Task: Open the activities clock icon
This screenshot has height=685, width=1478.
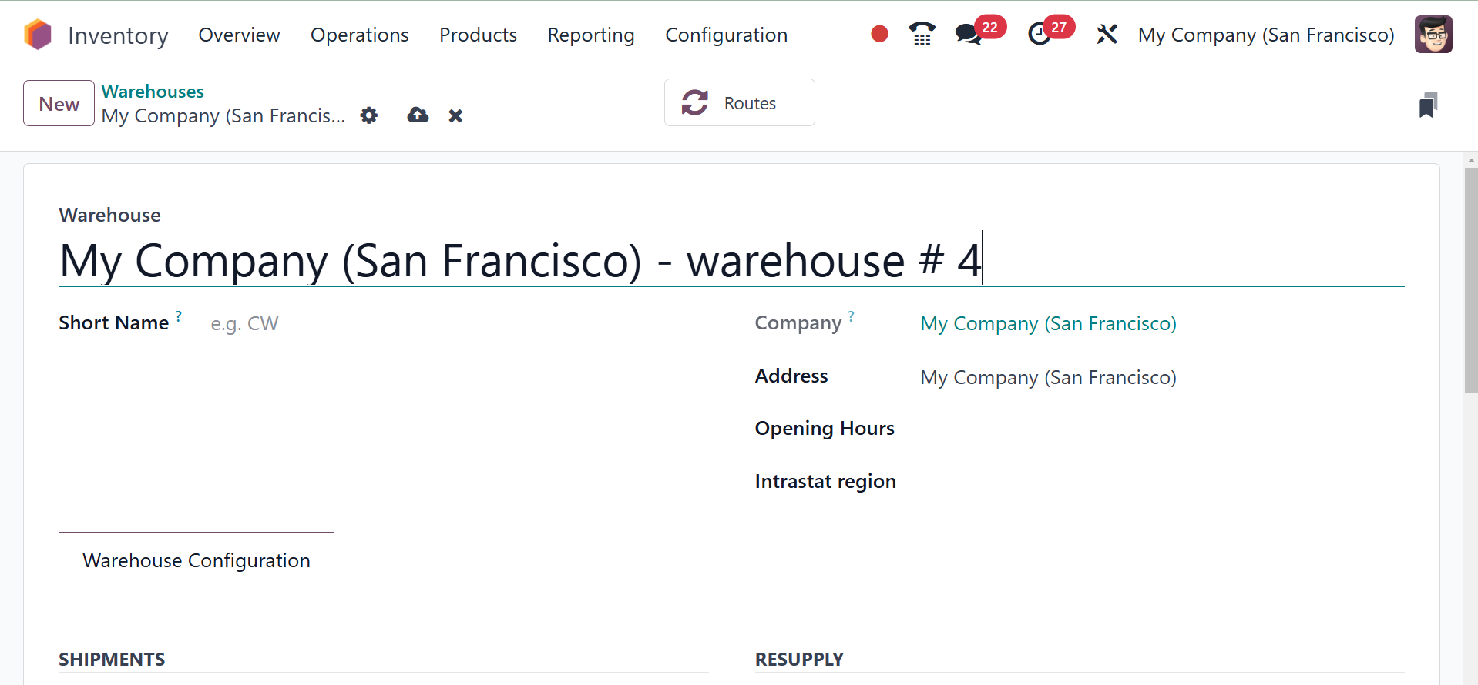Action: [1040, 35]
